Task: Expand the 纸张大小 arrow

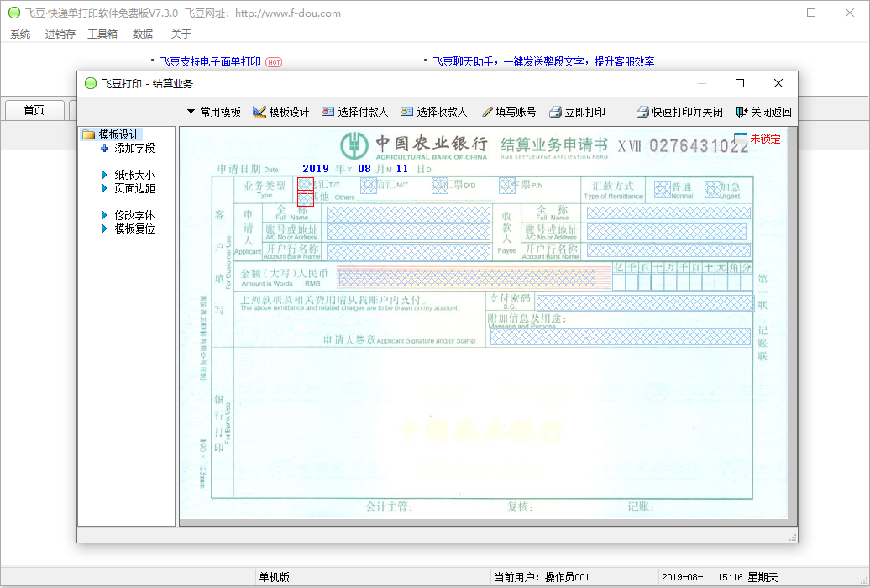Action: tap(104, 175)
